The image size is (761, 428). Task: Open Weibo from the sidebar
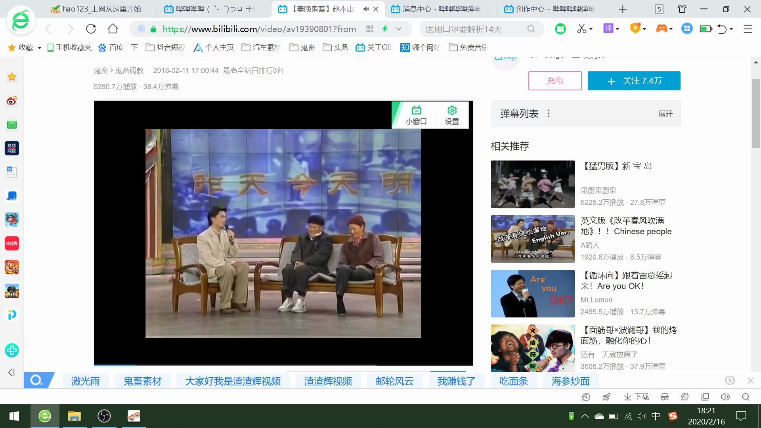[x=12, y=101]
